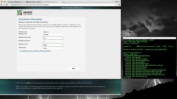Close the first localhost tab
This screenshot has width=177, height=99.
(24, 2)
